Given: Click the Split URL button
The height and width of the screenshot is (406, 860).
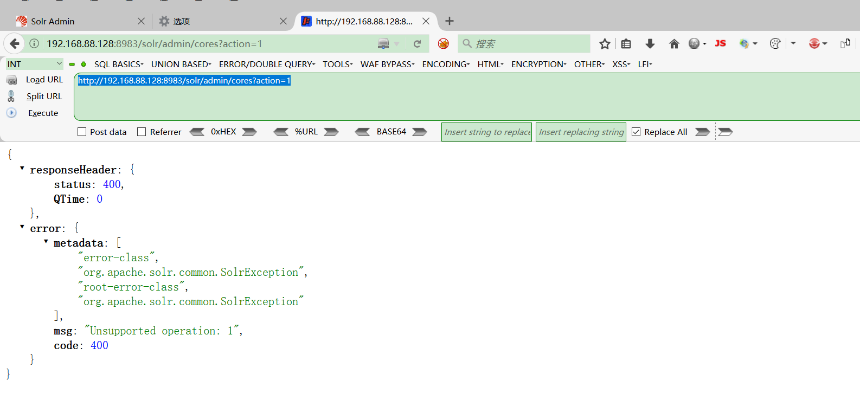Looking at the screenshot, I should point(44,96).
